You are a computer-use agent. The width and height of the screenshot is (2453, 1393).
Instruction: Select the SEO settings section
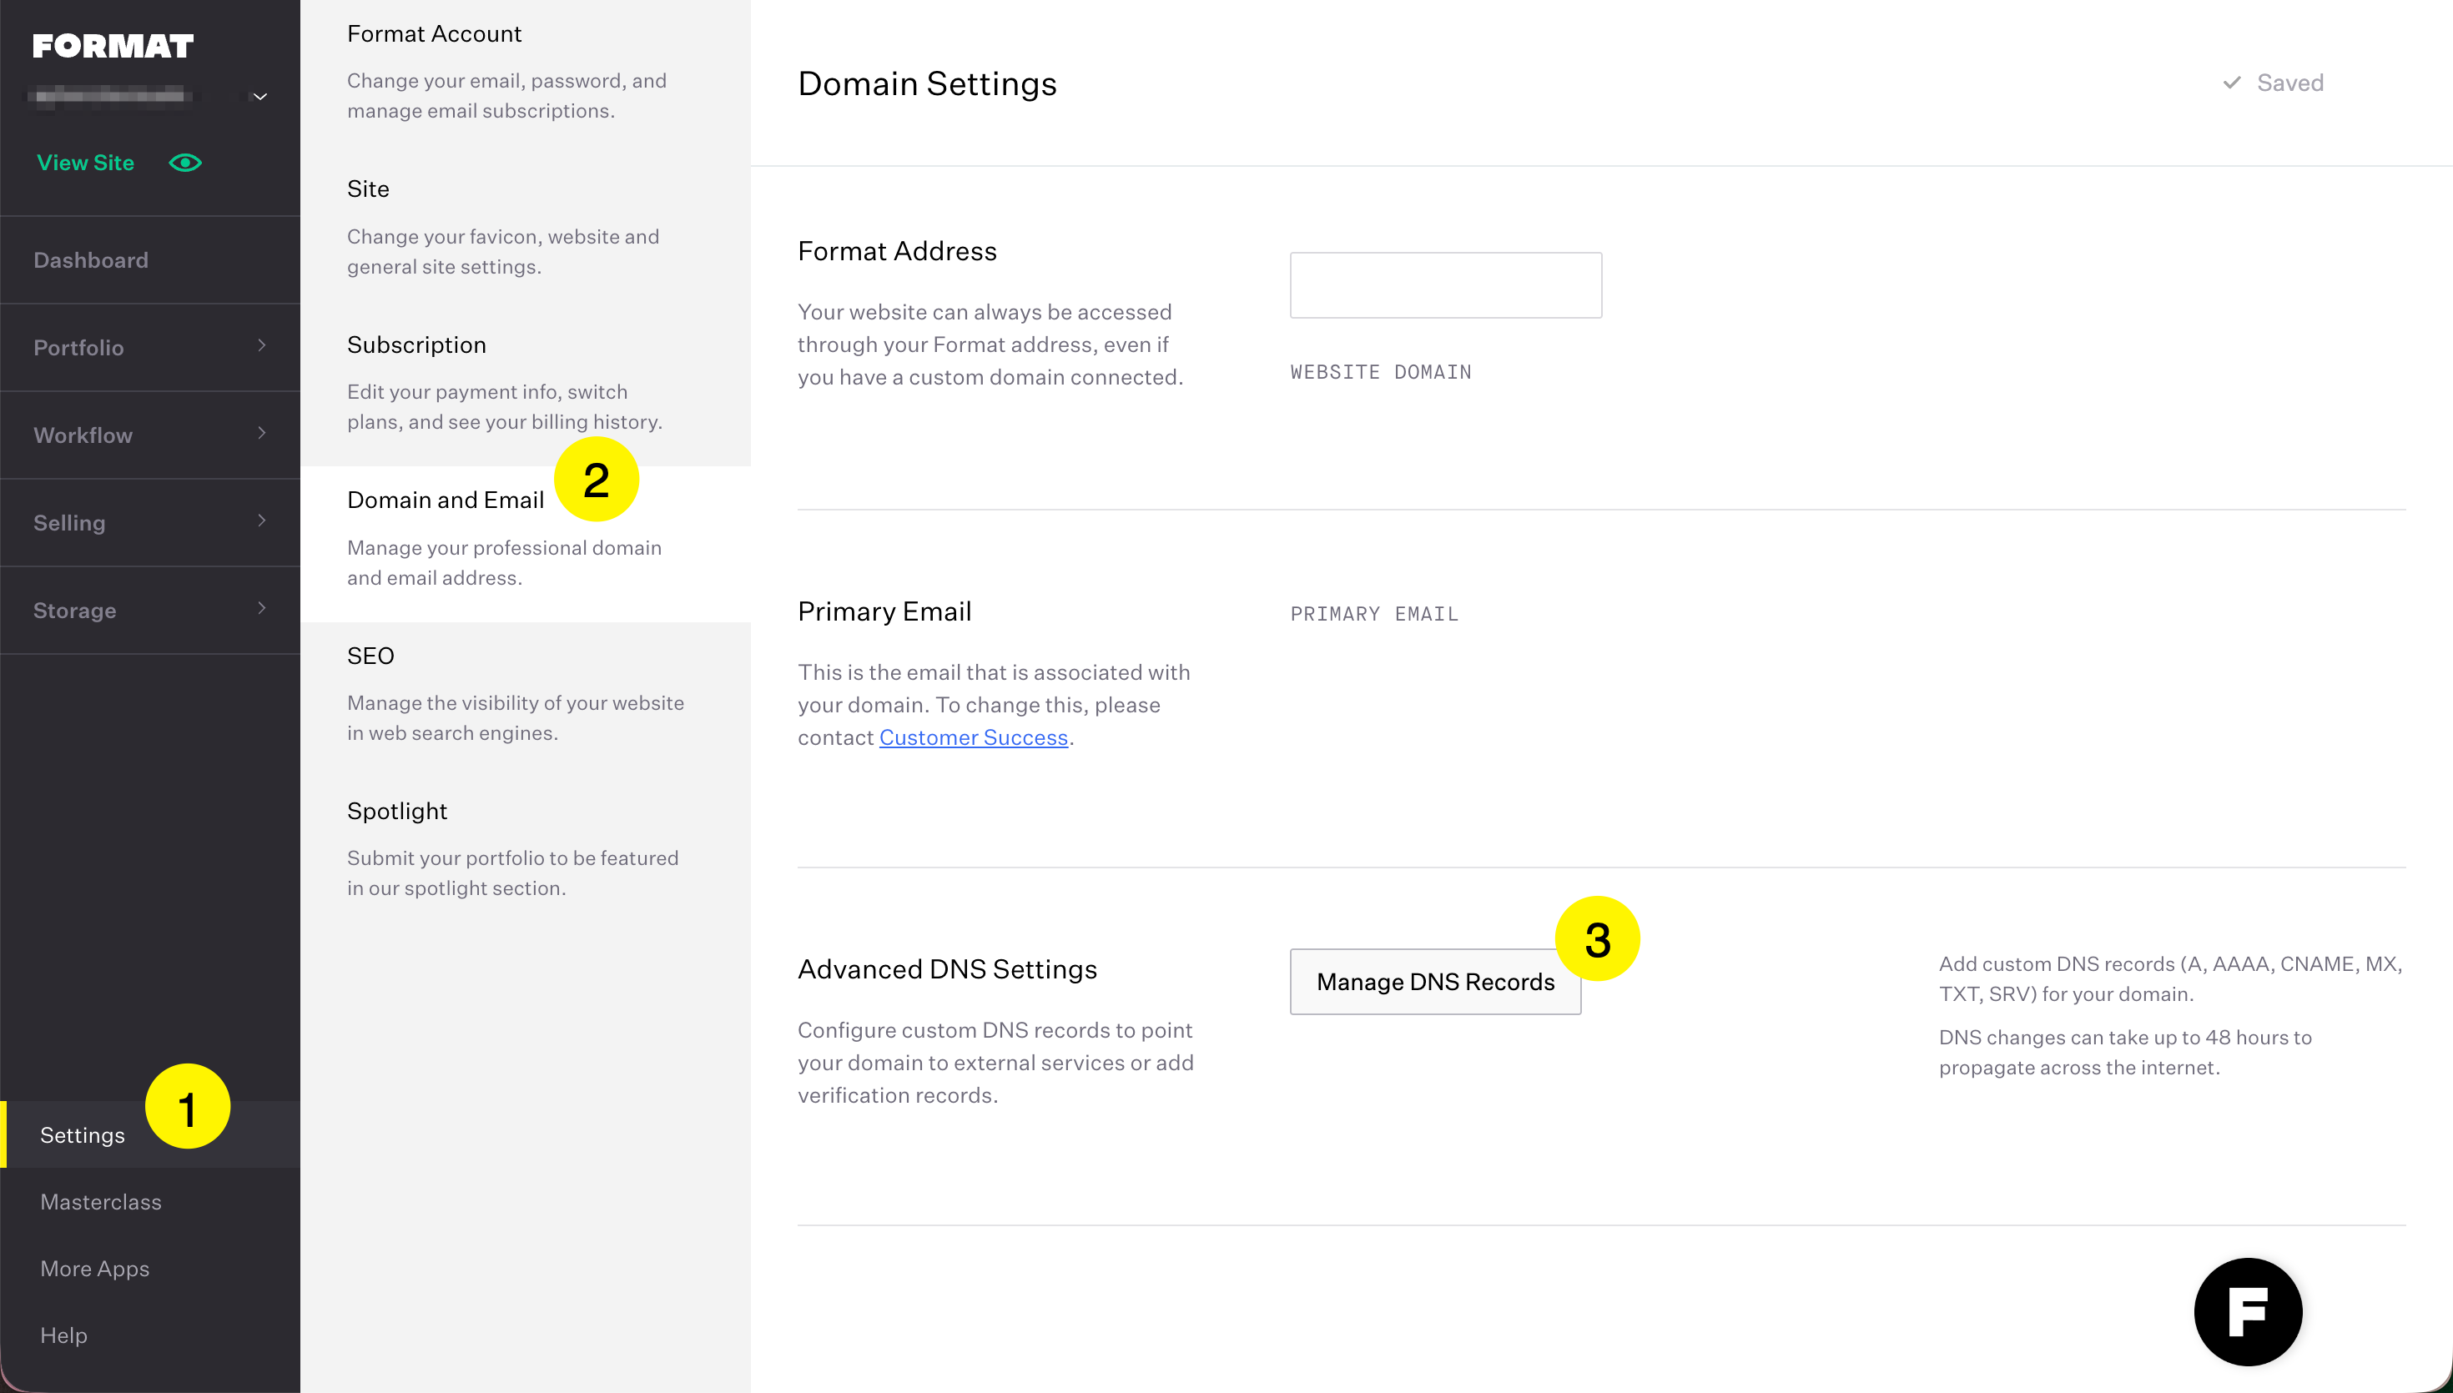pyautogui.click(x=370, y=656)
